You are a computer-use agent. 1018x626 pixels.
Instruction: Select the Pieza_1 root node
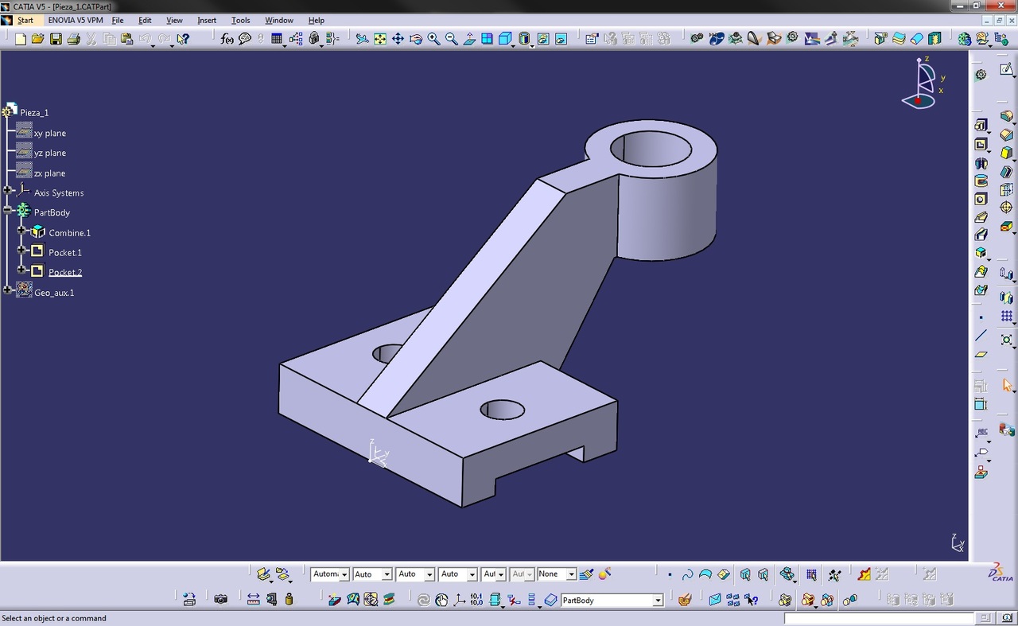34,112
